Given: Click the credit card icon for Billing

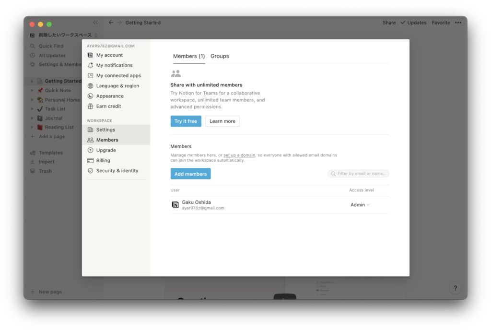Looking at the screenshot, I should tap(90, 160).
